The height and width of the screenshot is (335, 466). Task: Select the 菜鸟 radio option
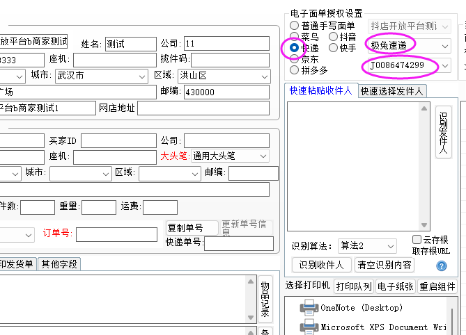tap(295, 37)
